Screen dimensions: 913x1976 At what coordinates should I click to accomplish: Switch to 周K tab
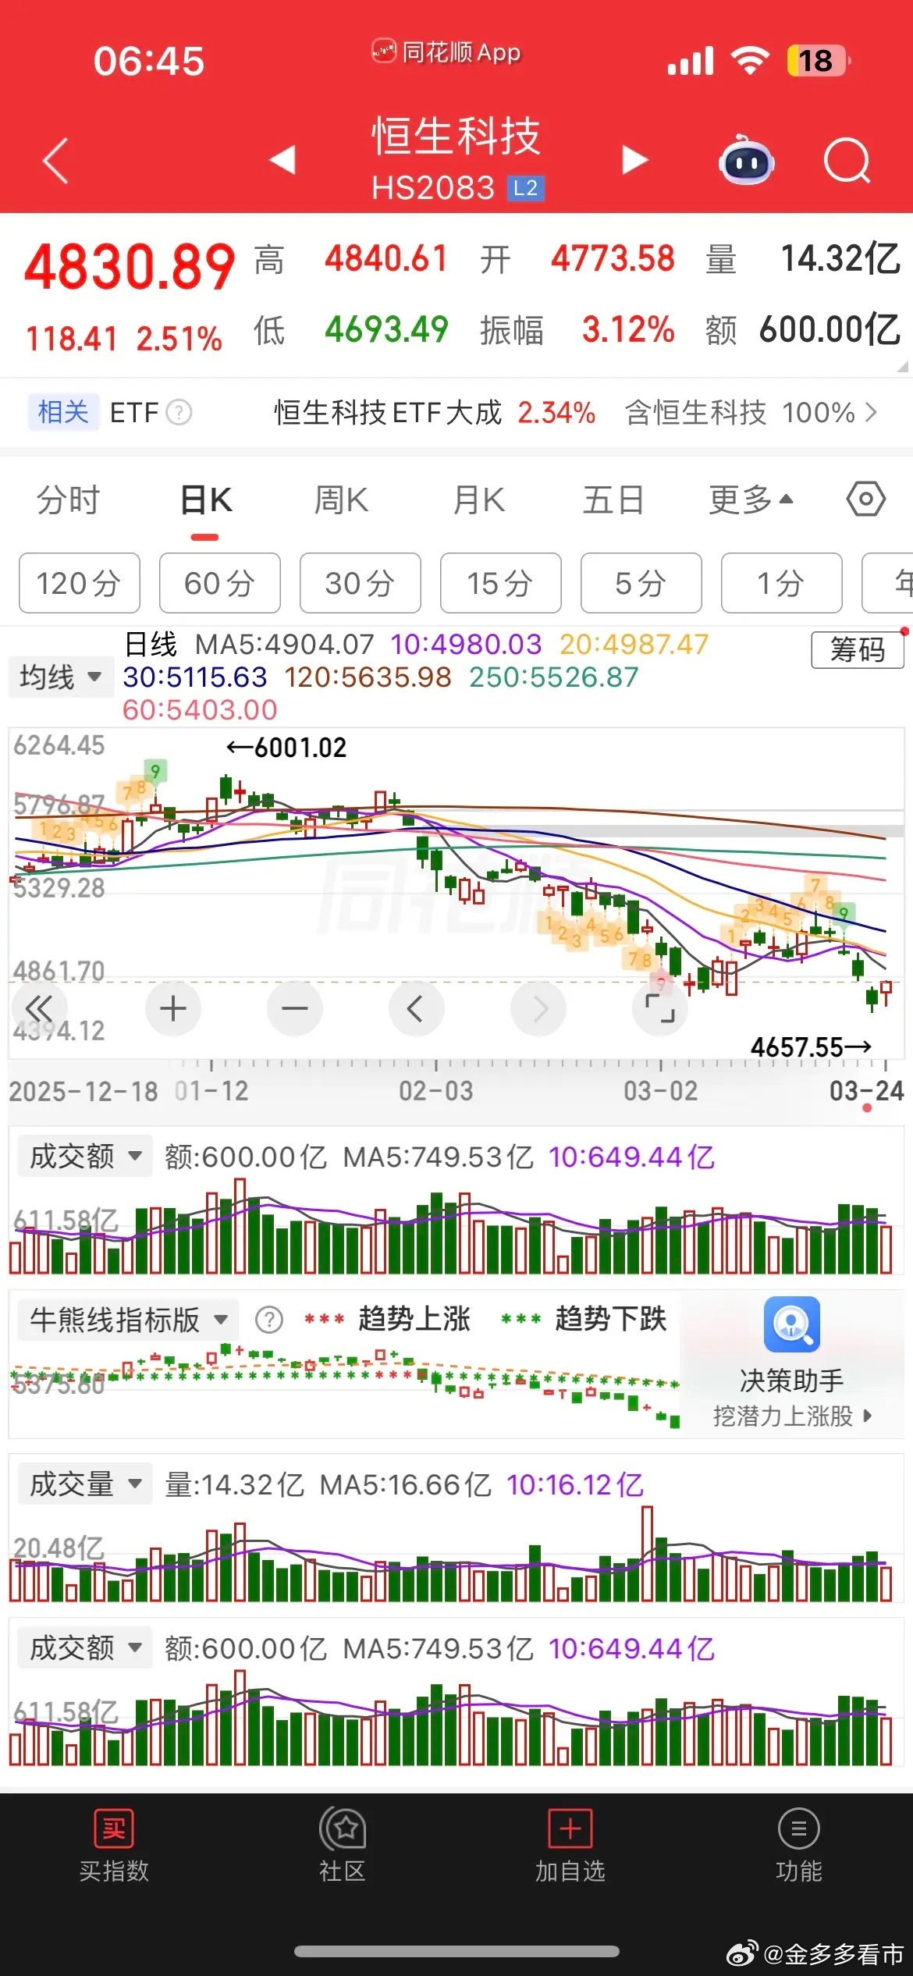341,499
